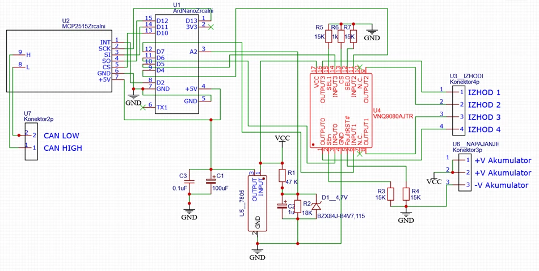This screenshot has width=539, height=271.
Task: Select the R6 1k resistor symbol
Action: coord(340,36)
